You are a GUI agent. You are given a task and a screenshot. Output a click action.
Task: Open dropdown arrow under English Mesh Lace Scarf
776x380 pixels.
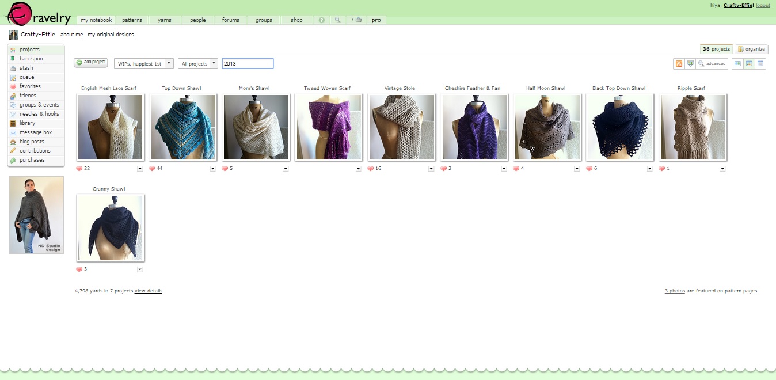point(140,169)
